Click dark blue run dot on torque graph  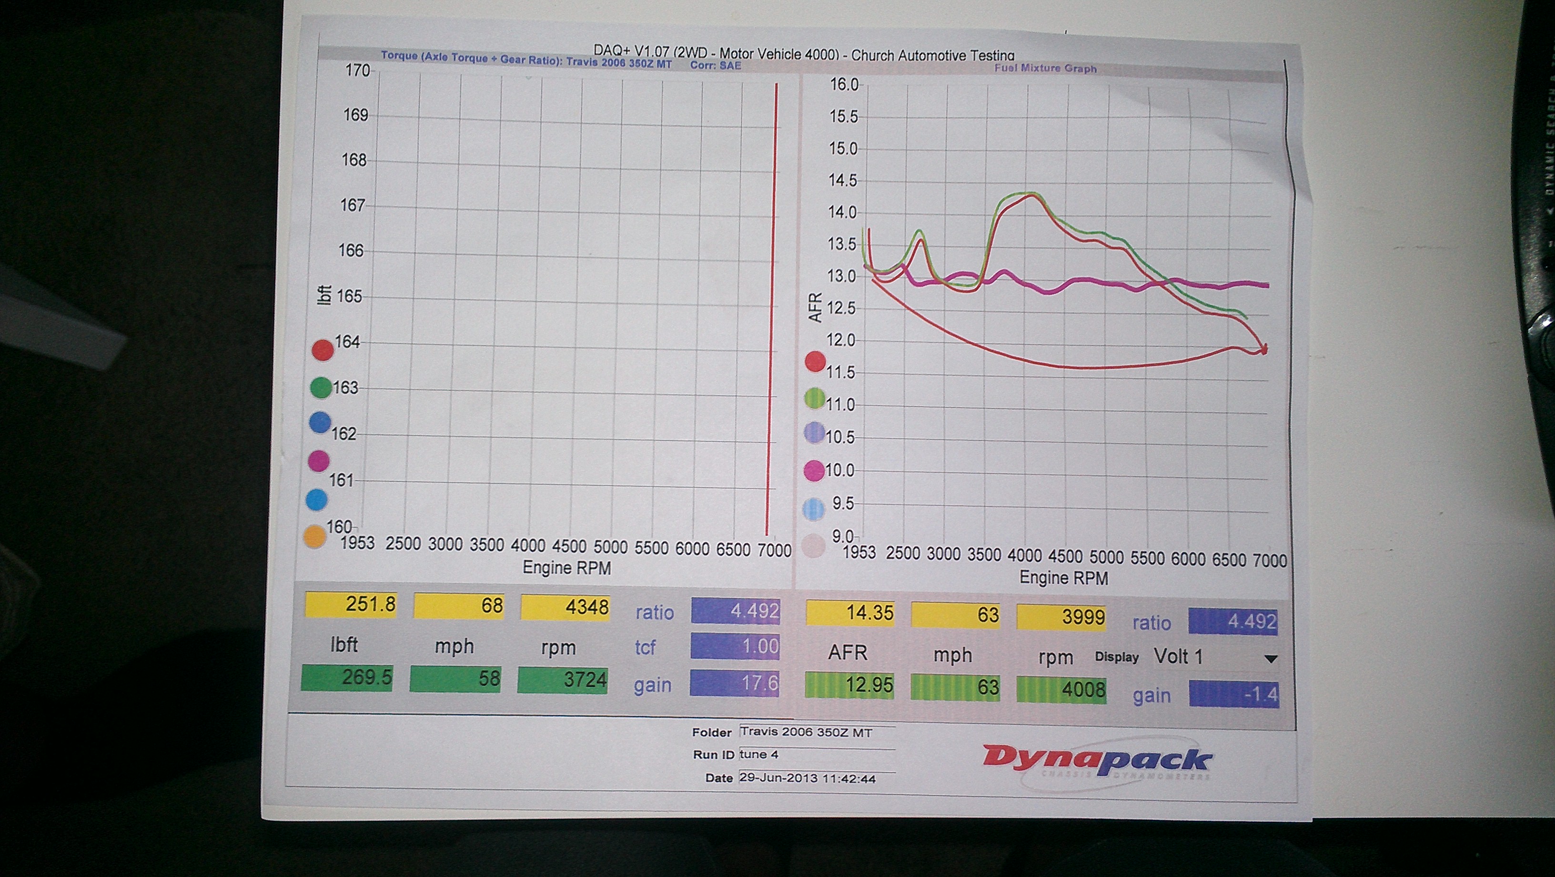[x=319, y=423]
